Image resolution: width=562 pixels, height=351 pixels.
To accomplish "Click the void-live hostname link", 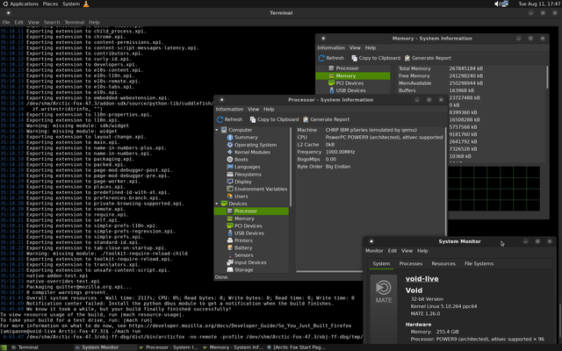I will [421, 279].
